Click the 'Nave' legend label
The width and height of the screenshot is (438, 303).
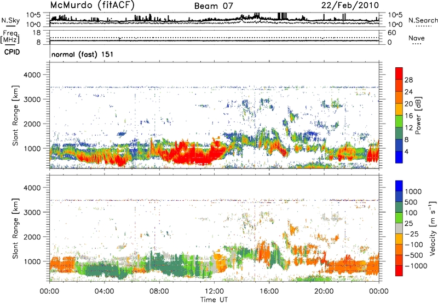[x=417, y=38]
